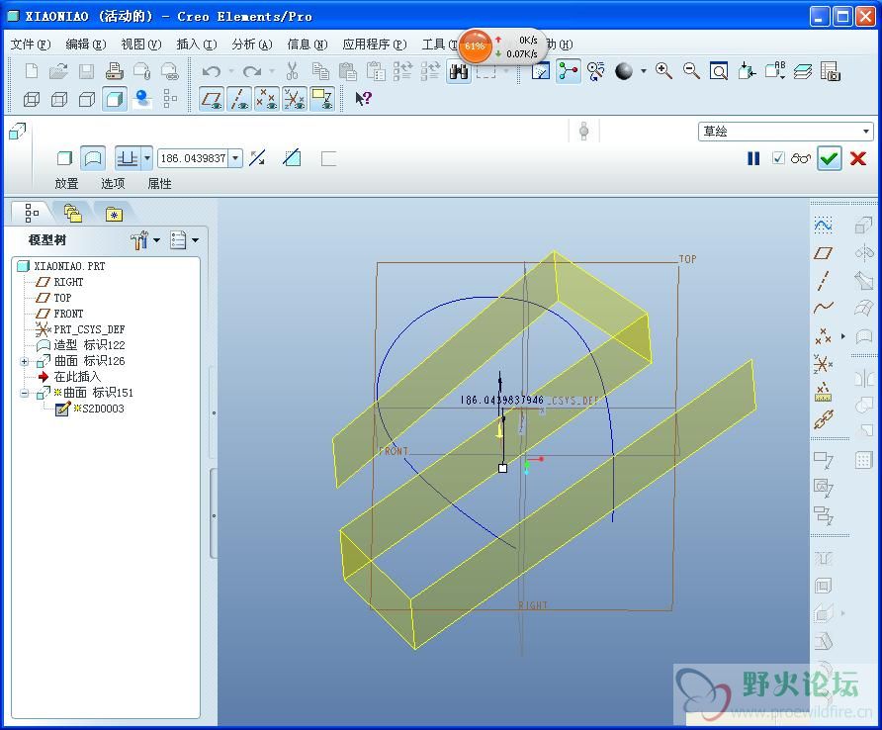The image size is (882, 730).
Task: Create a datum curve from right toolbar
Action: coord(823,308)
